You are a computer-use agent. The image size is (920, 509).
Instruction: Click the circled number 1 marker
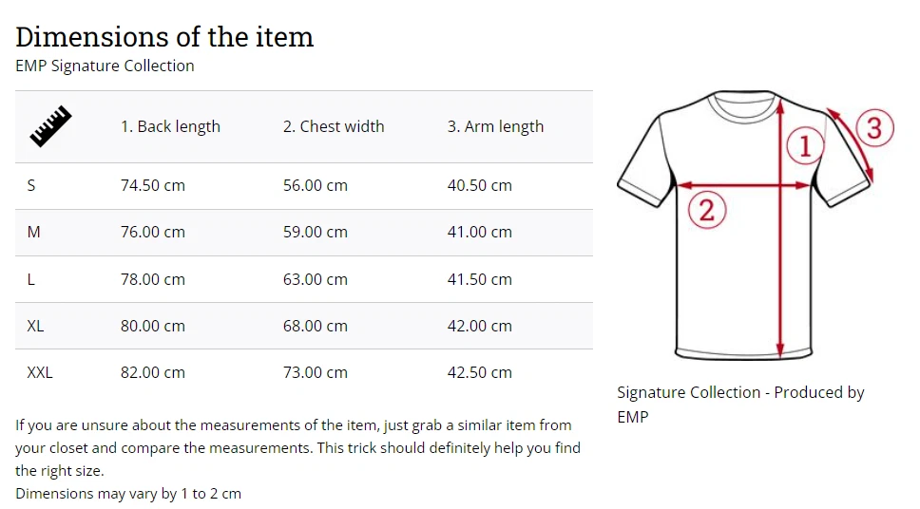click(805, 146)
